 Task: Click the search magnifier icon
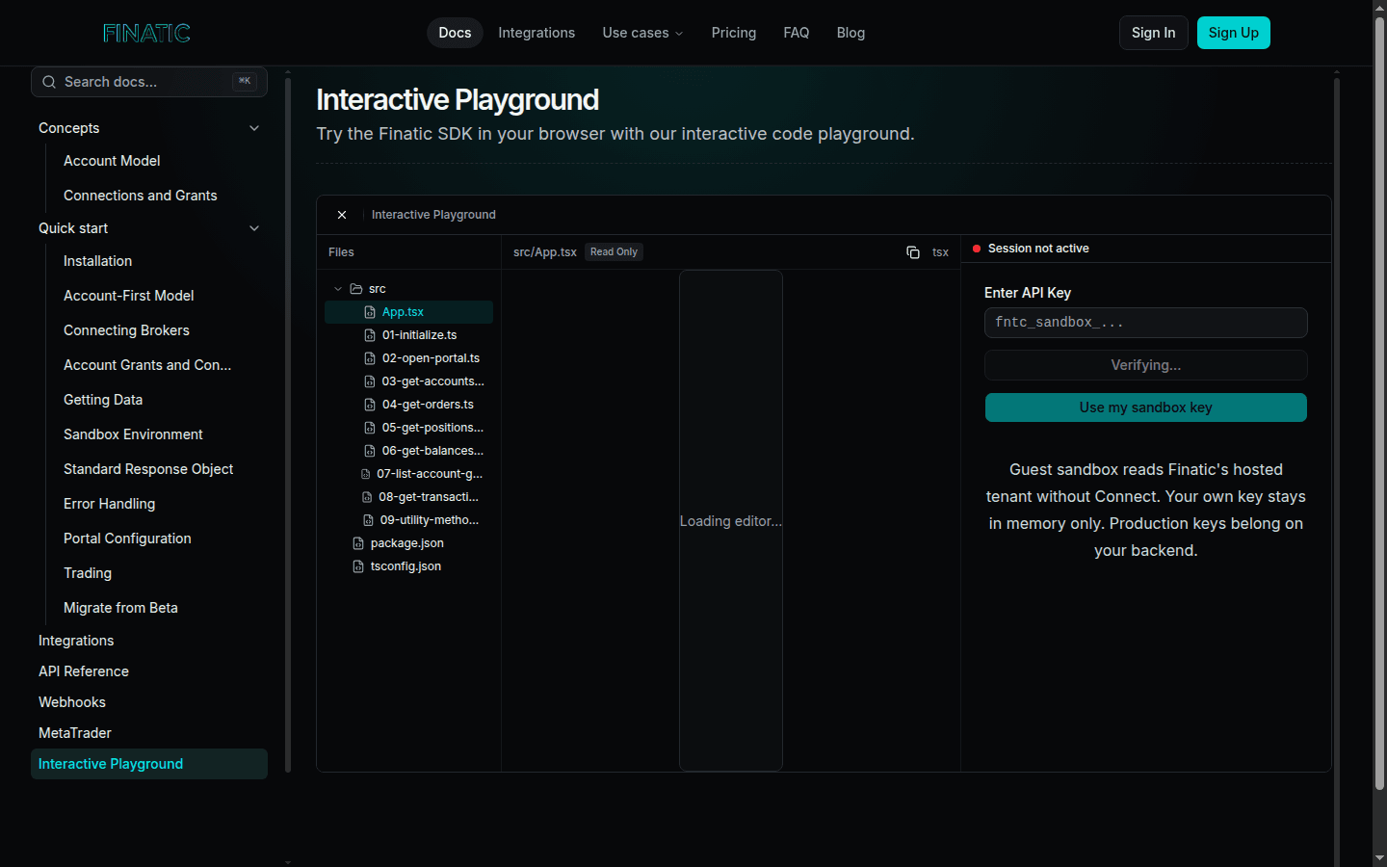coord(49,82)
